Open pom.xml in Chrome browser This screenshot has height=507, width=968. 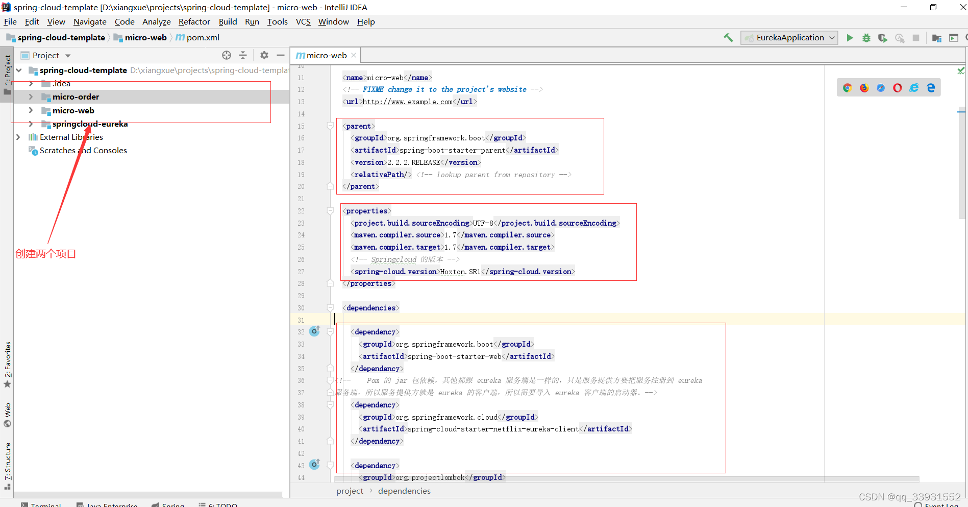[847, 88]
